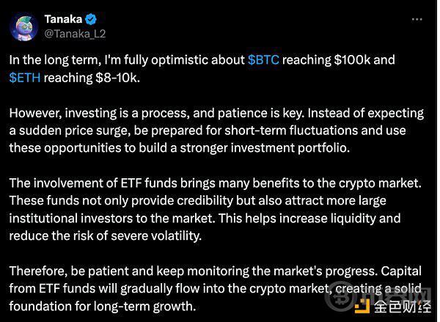
Task: Click the $ETH cashtag link
Action: tap(25, 78)
